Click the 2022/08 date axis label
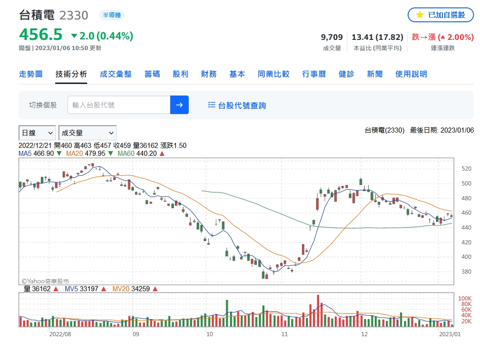The height and width of the screenshot is (345, 480). pyautogui.click(x=60, y=334)
